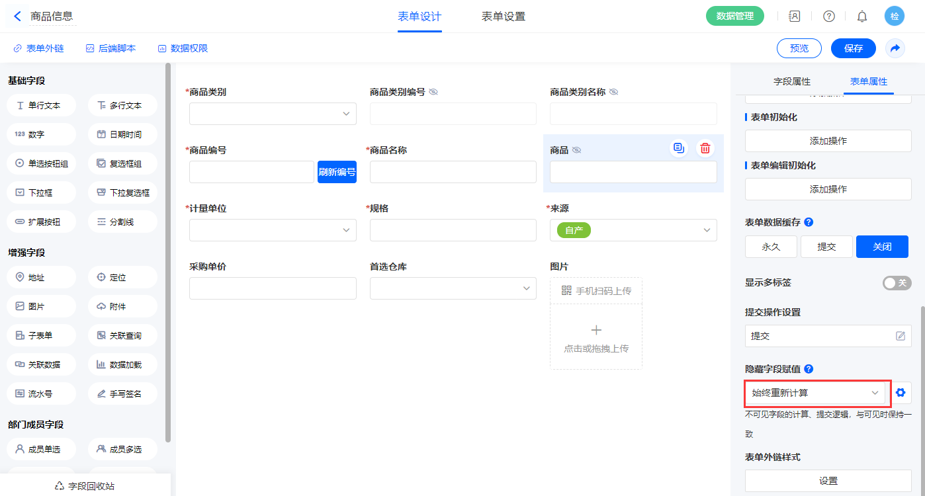Click the share arrow icon beside 保存
This screenshot has width=925, height=496.
click(895, 48)
